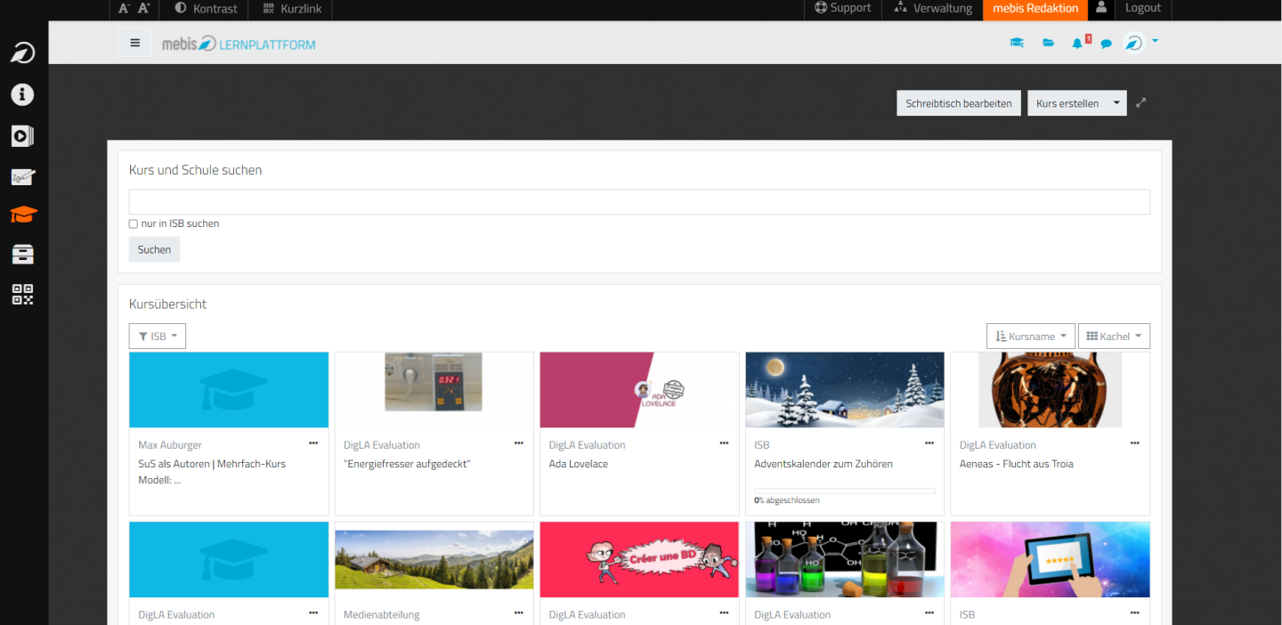Open three-dots menu on Aeneas card

pyautogui.click(x=1135, y=443)
